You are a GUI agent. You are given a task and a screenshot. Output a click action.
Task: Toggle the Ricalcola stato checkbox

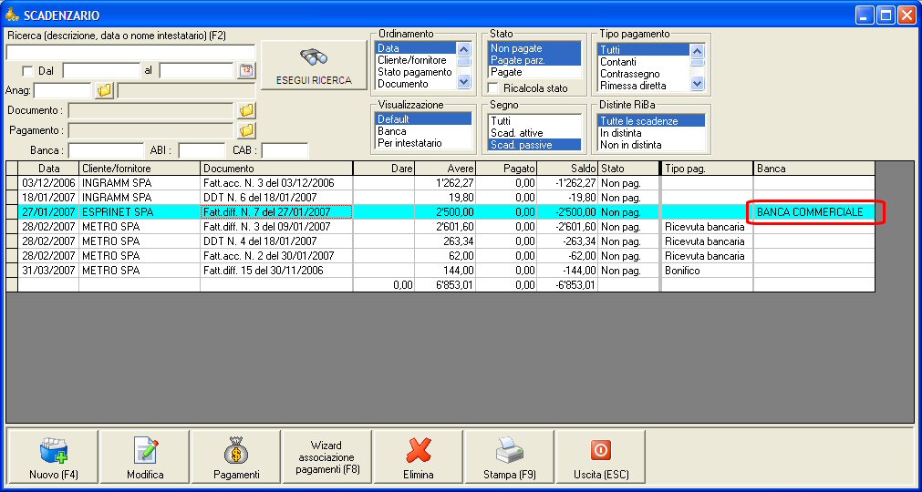494,88
